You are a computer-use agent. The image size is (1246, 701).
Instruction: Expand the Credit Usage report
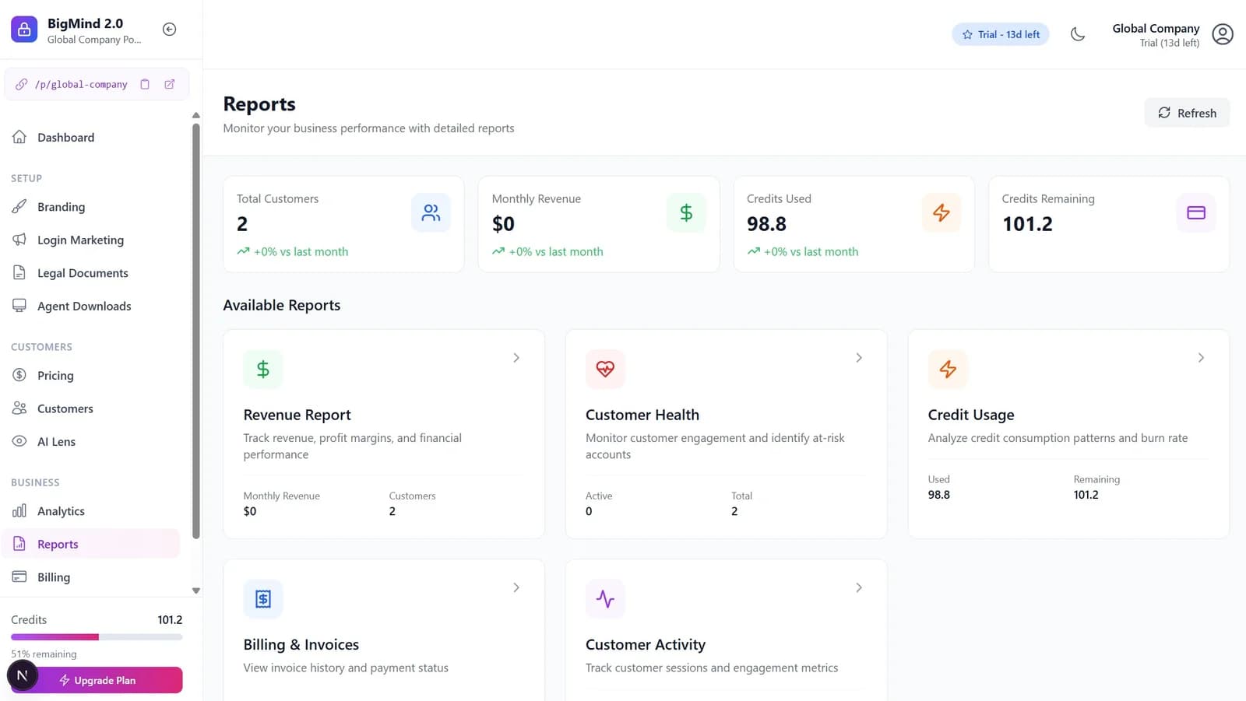click(1200, 358)
